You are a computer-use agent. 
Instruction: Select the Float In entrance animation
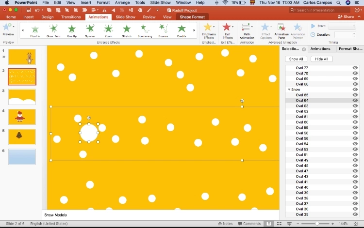pyautogui.click(x=34, y=30)
